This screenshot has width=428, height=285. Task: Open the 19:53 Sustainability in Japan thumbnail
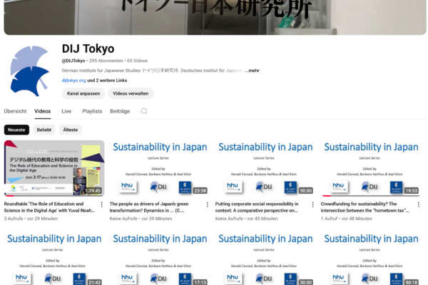[371, 168]
